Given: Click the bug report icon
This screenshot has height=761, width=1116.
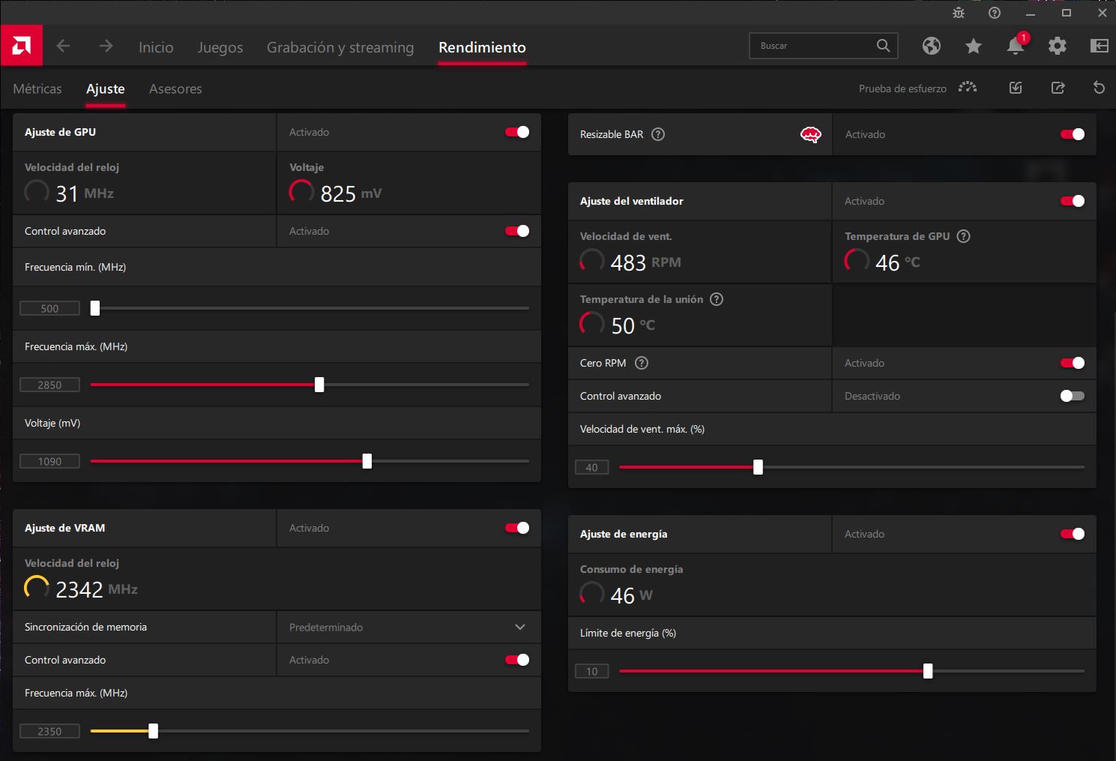Looking at the screenshot, I should pos(958,13).
